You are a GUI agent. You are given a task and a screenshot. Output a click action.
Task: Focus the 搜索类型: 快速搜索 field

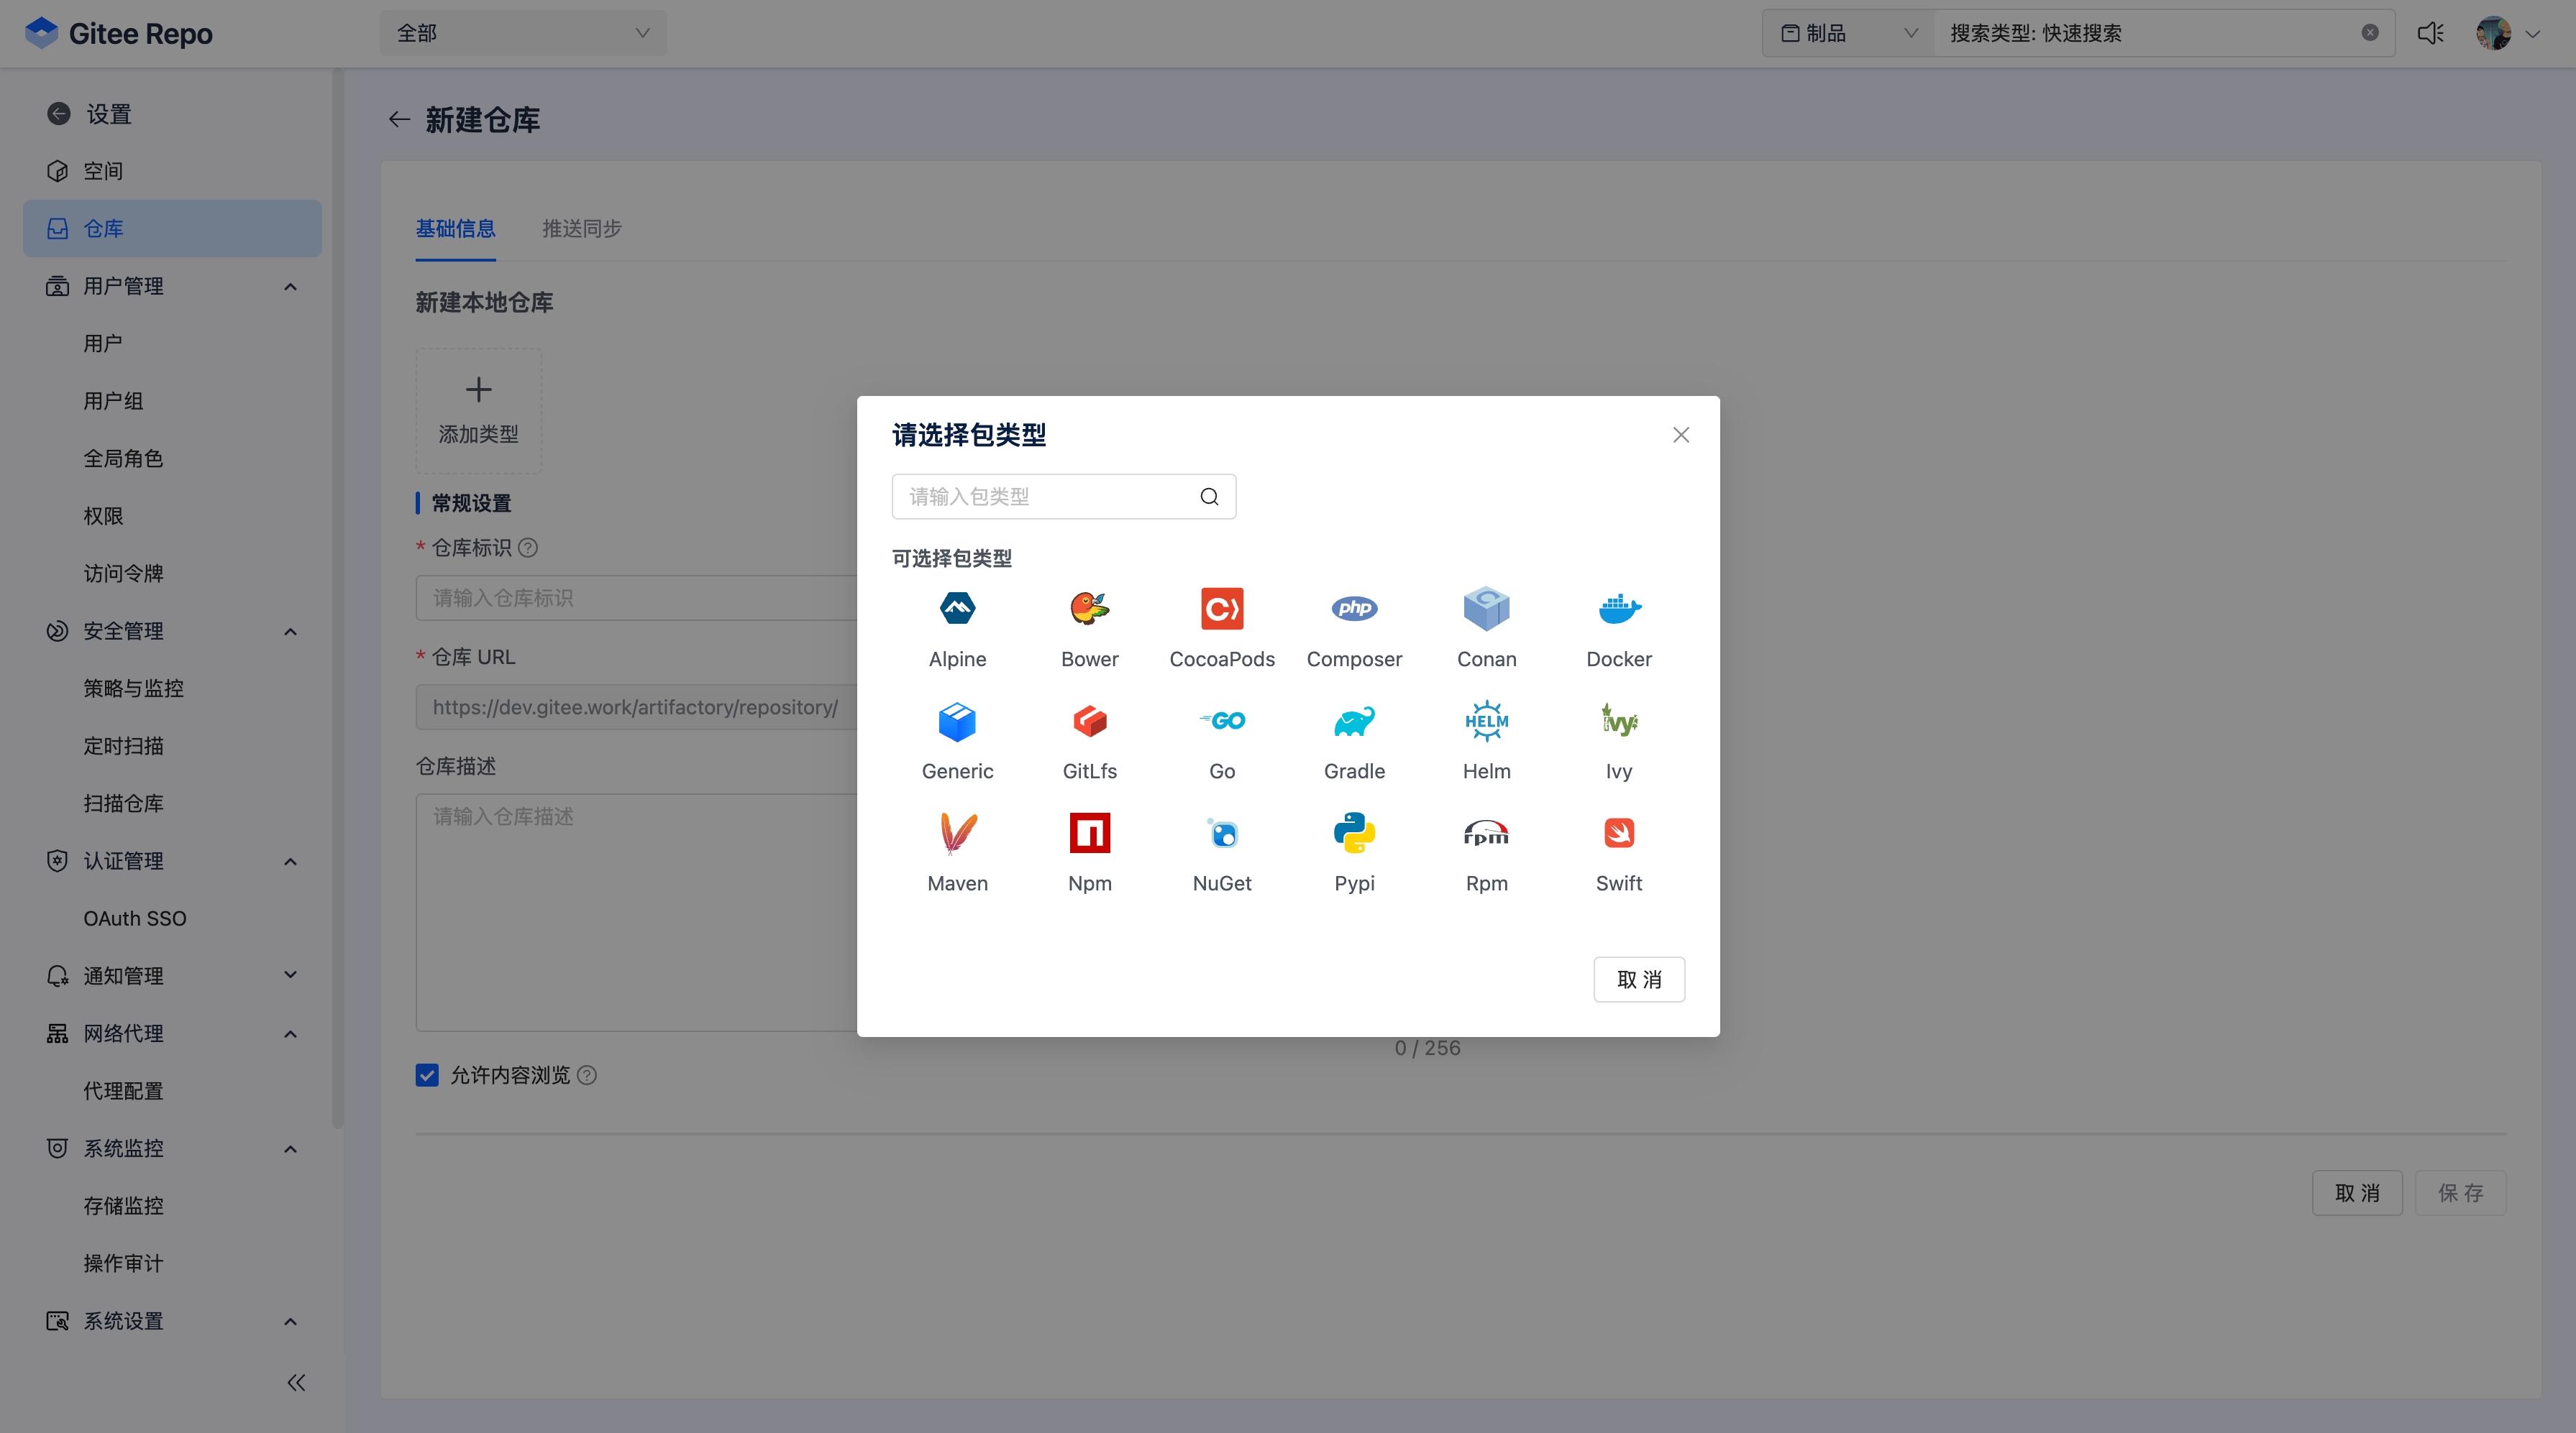(2164, 33)
